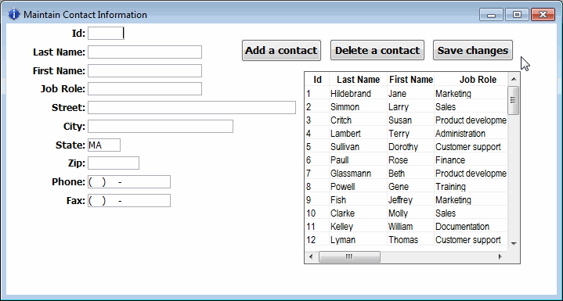Screen dimensions: 563x301
Task: Minimize the Maintain Contact Information window
Action: pyautogui.click(x=491, y=15)
